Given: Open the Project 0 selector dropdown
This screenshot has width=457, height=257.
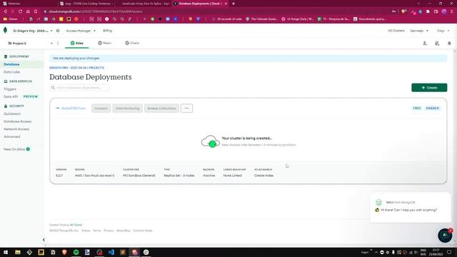Looking at the screenshot, I should 30,43.
